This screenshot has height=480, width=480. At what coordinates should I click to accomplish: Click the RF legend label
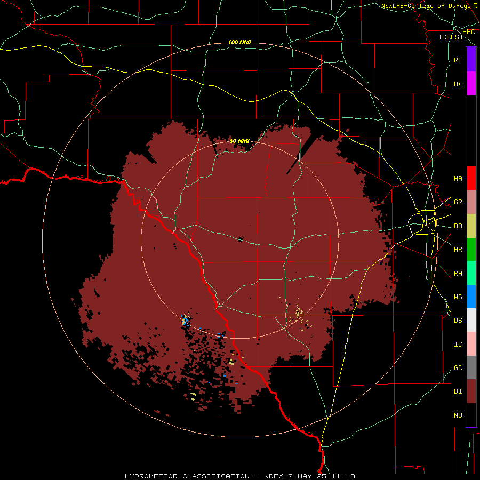458,60
